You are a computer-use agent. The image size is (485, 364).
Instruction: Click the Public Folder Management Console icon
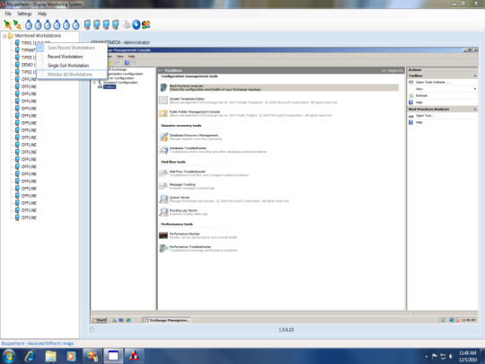(163, 113)
